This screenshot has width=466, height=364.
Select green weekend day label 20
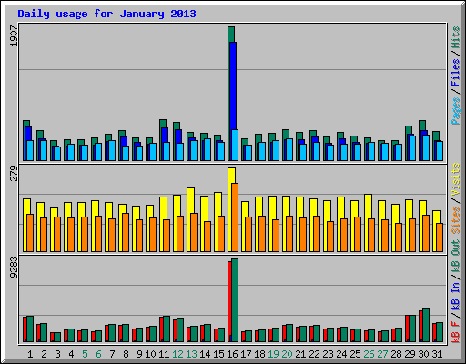[287, 354]
